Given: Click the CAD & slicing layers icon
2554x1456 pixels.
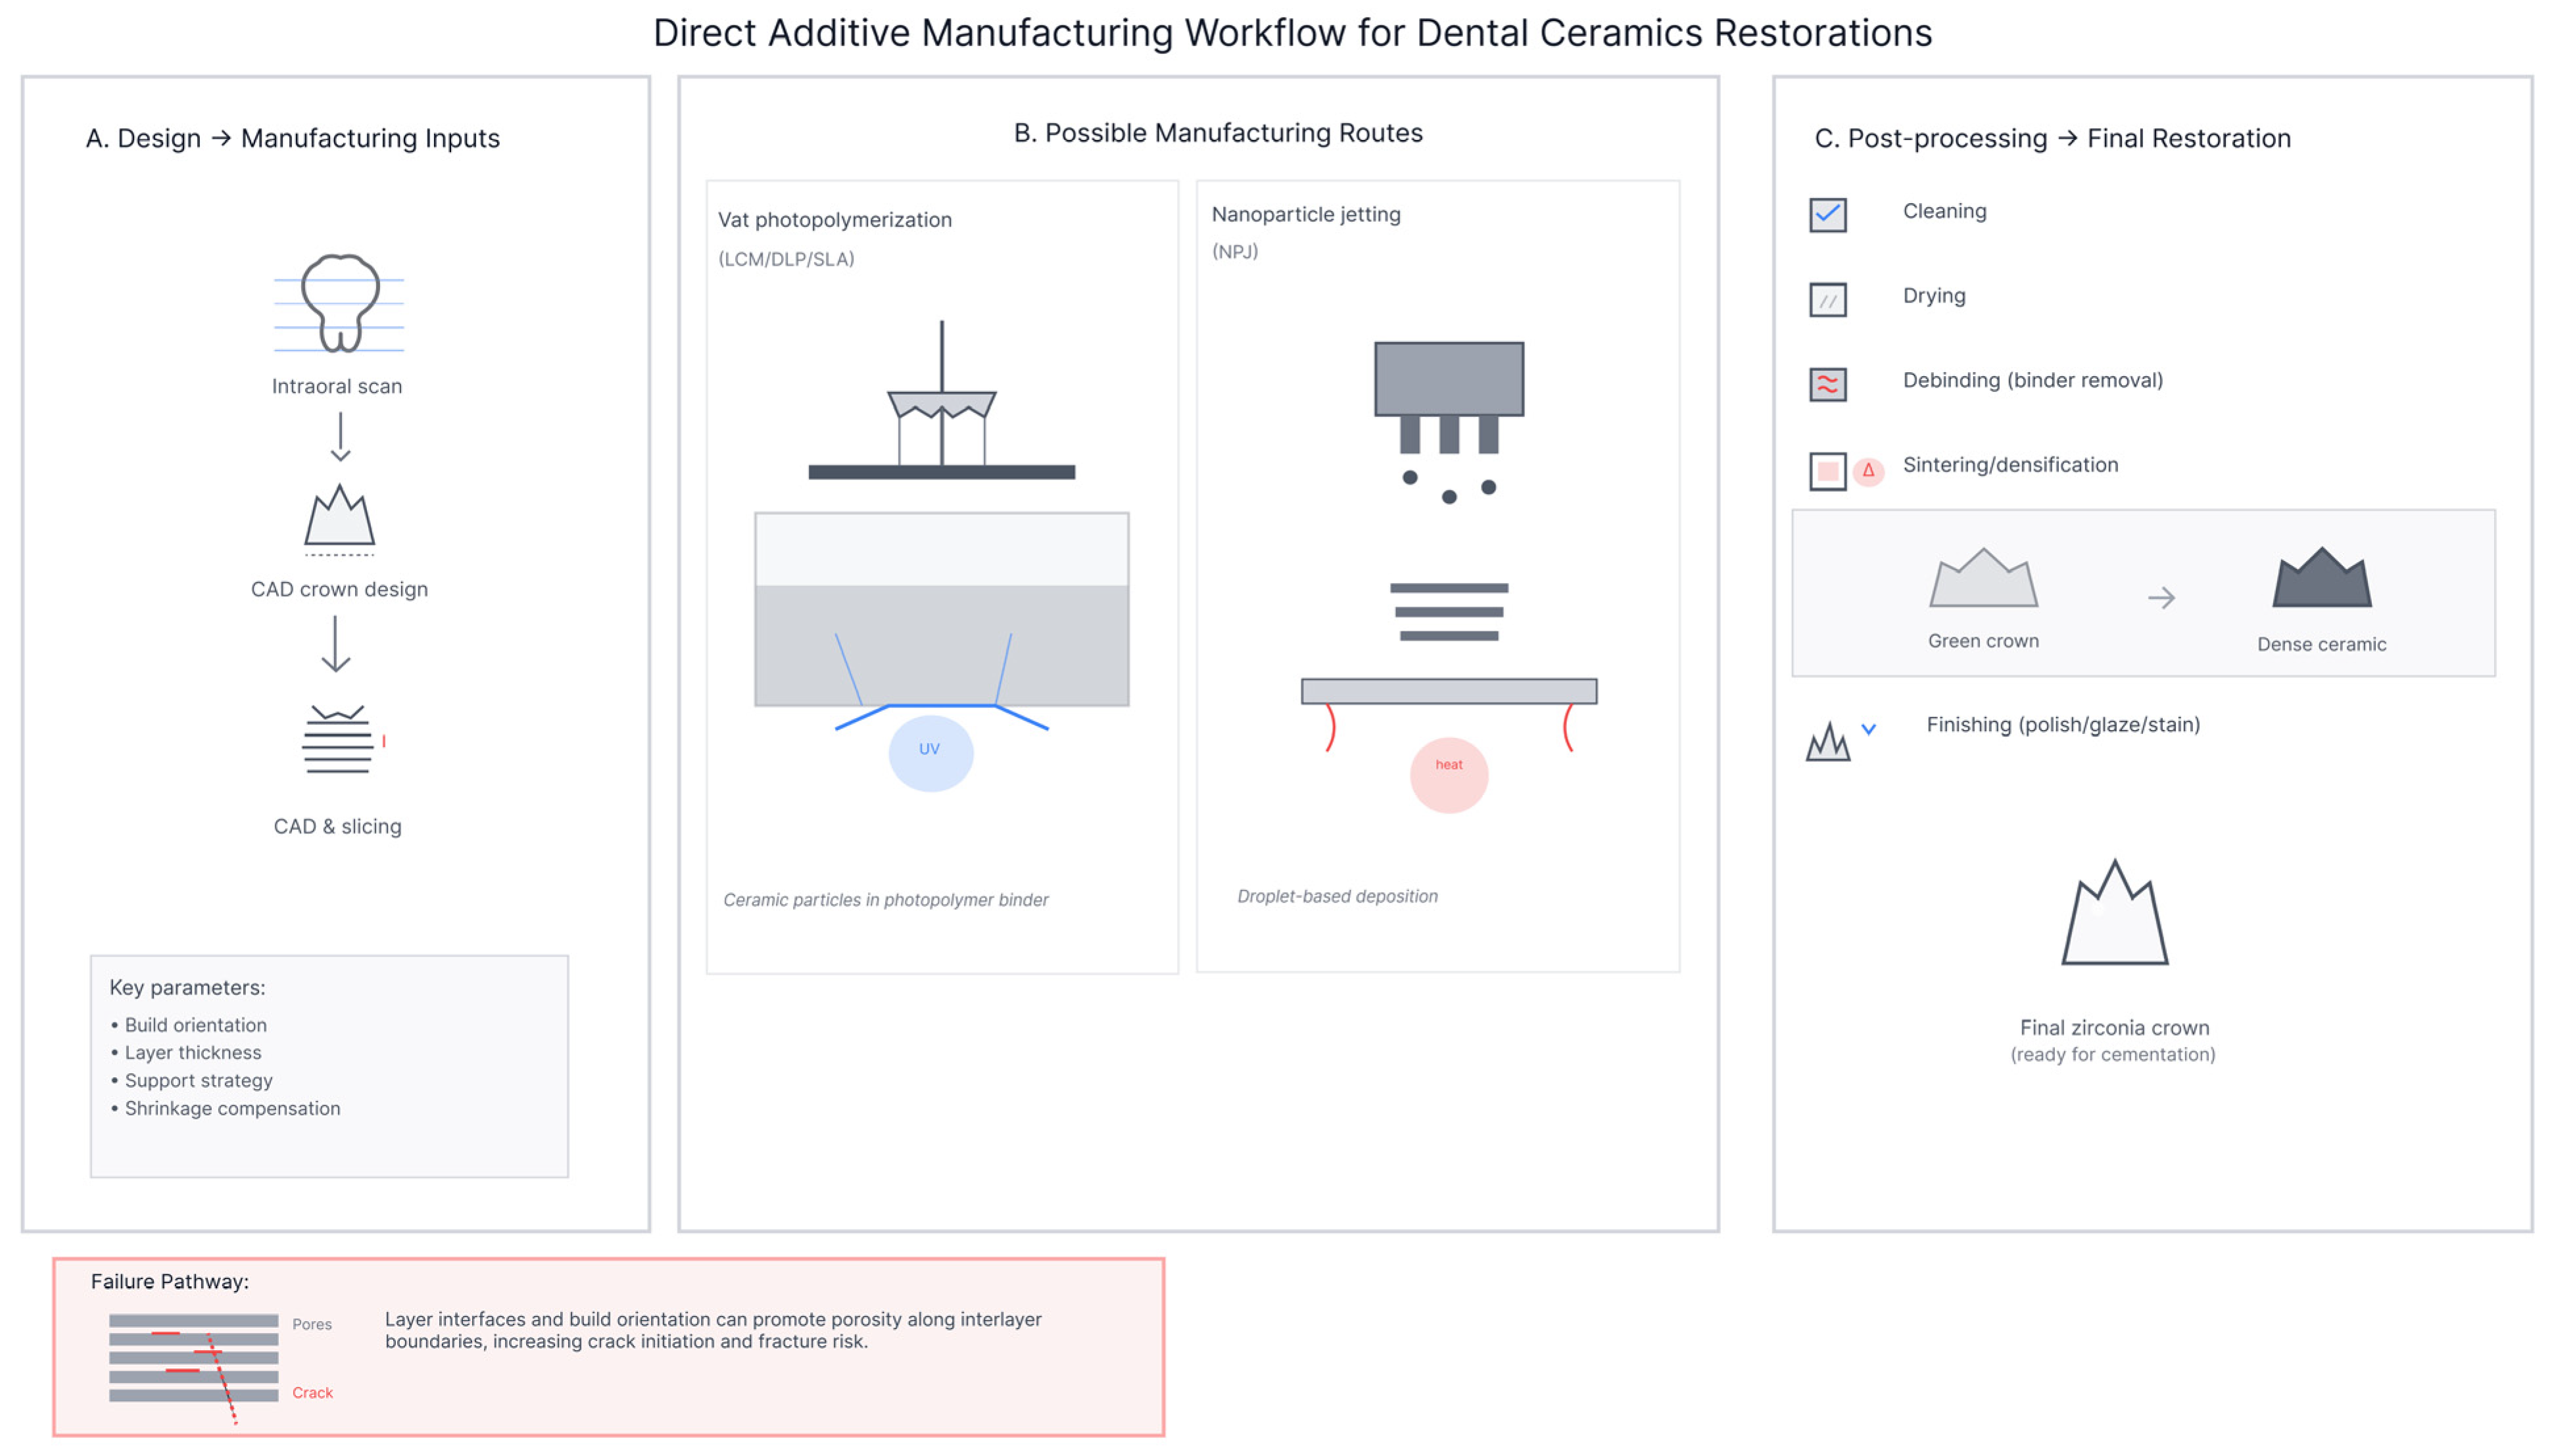Looking at the screenshot, I should tap(338, 741).
